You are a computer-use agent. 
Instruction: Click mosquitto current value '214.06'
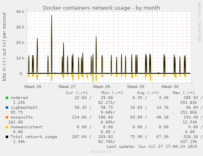(79, 117)
